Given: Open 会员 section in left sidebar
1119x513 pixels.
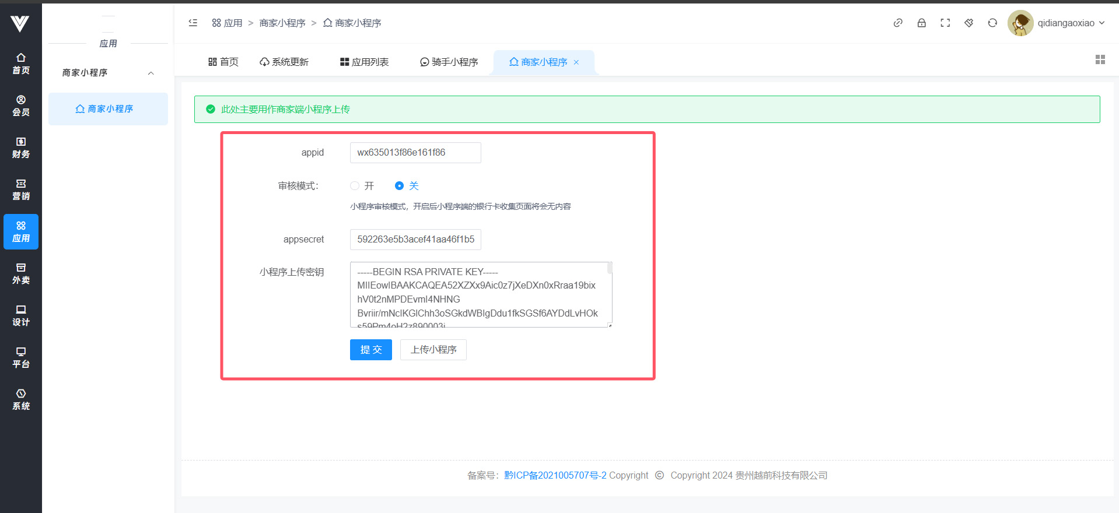Looking at the screenshot, I should tap(21, 106).
